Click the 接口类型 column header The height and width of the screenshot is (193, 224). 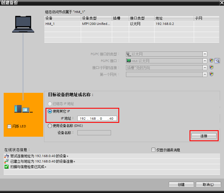tap(142, 18)
